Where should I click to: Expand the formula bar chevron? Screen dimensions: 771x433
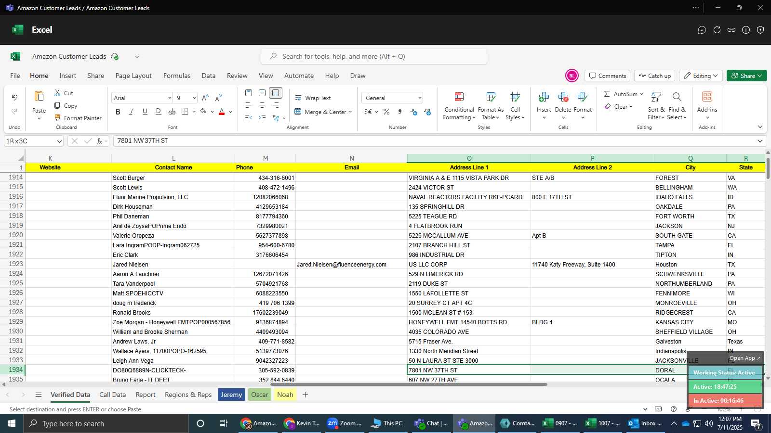(760, 141)
